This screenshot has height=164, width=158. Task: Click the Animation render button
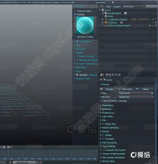tap(125, 89)
